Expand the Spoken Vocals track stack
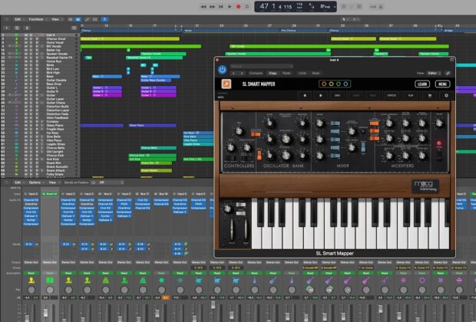This screenshot has height=322, width=476. click(10, 54)
